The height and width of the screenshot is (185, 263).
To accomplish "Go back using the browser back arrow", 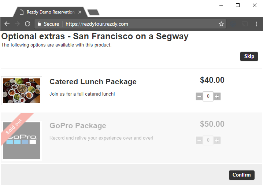I will [x=7, y=24].
